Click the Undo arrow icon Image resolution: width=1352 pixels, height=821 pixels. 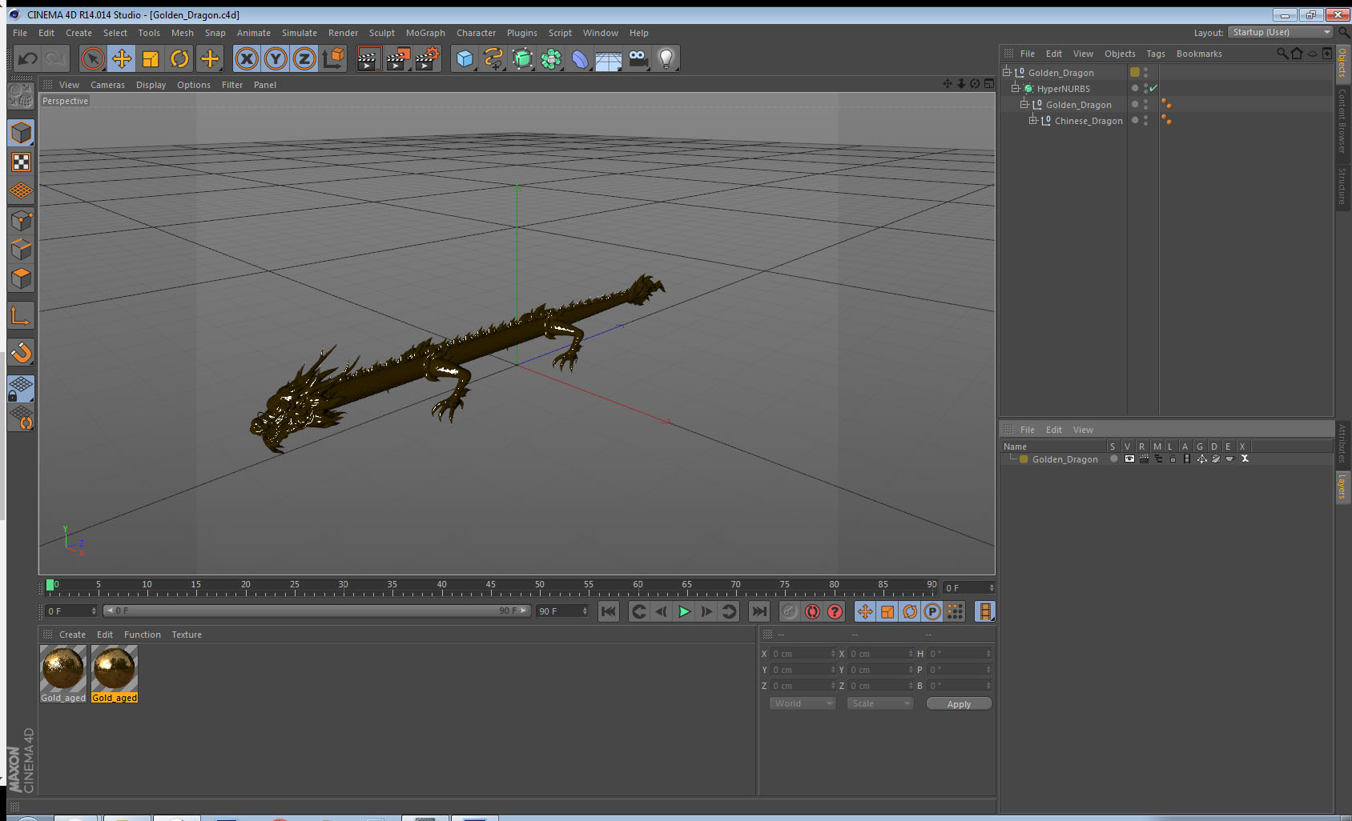28,58
